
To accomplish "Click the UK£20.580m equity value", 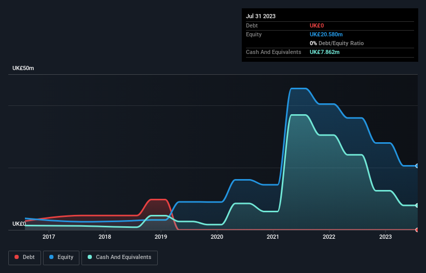I will 326,34.
